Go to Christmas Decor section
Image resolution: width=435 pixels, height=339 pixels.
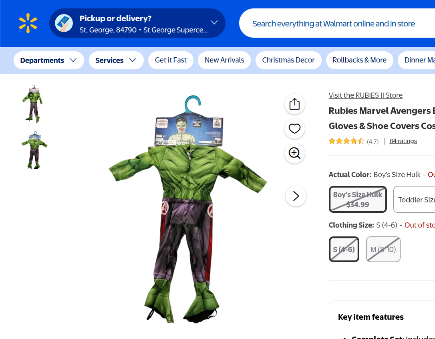pos(288,60)
